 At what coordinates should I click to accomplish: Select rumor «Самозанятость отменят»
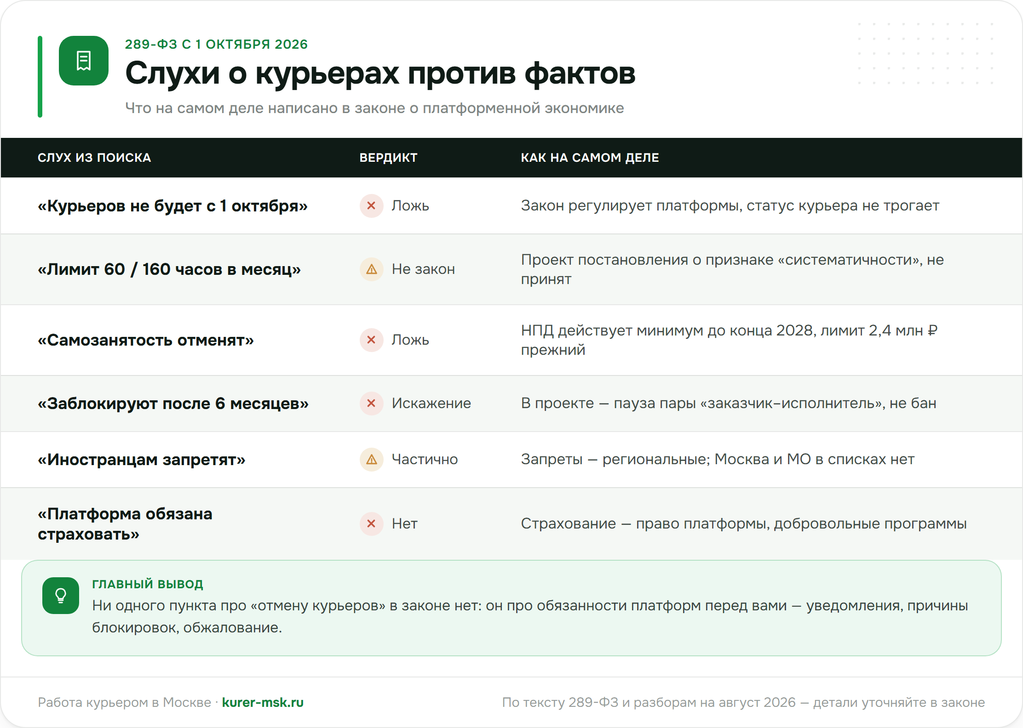coord(146,340)
